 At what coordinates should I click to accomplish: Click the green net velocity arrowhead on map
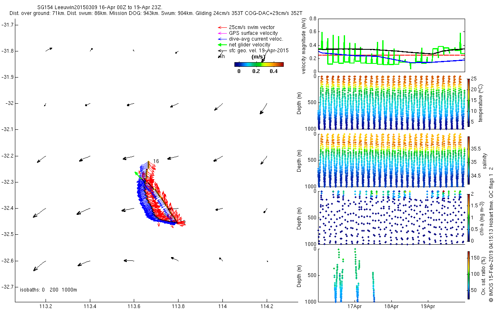tap(136, 173)
